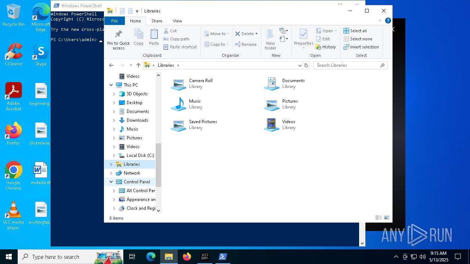Screen dimensions: 470x264
Task: Select All Control Panel Items node
Action: point(137,191)
